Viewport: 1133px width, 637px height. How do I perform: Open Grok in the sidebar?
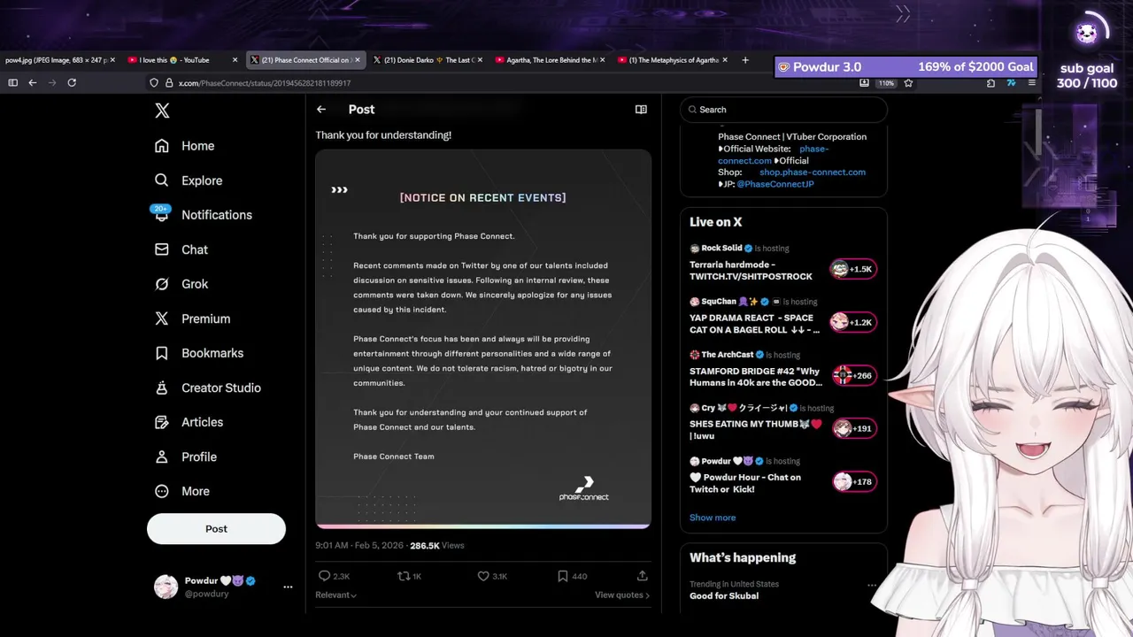coord(181,284)
